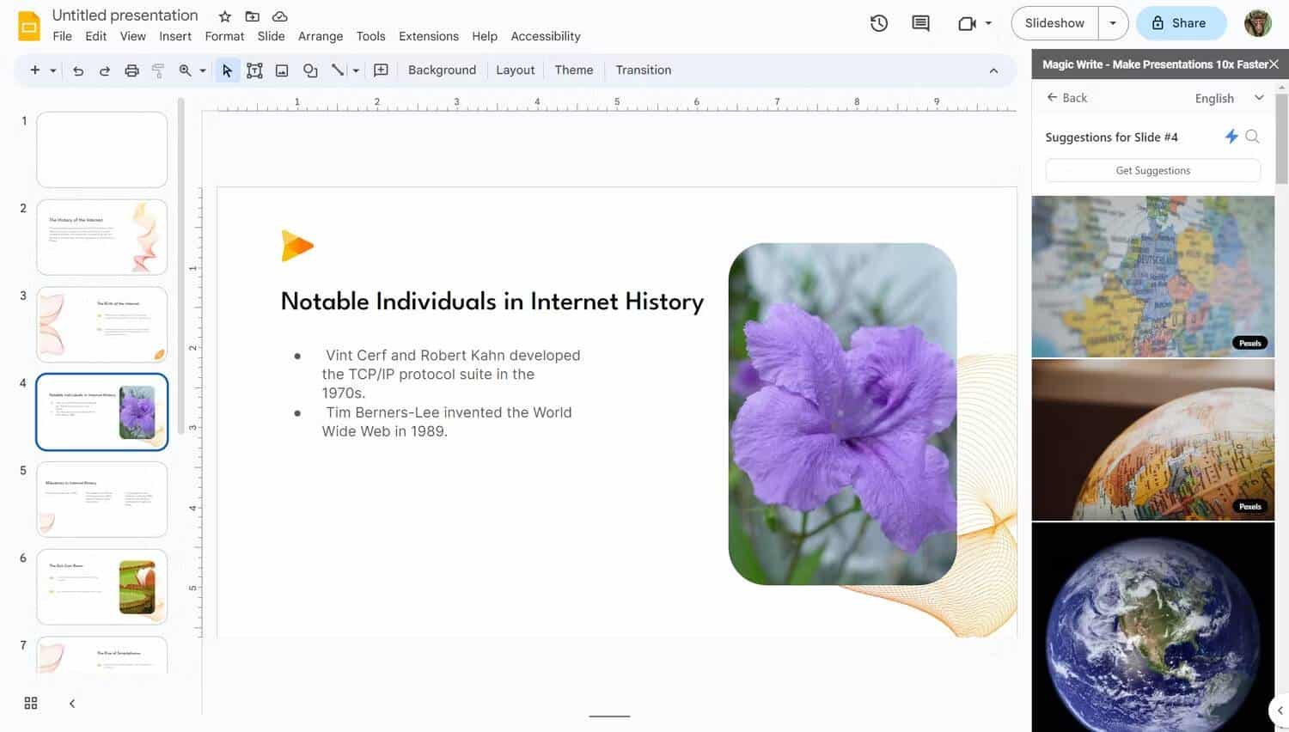Click the lightning bolt suggestions icon
Screen dimensions: 1289x732
click(x=1231, y=137)
